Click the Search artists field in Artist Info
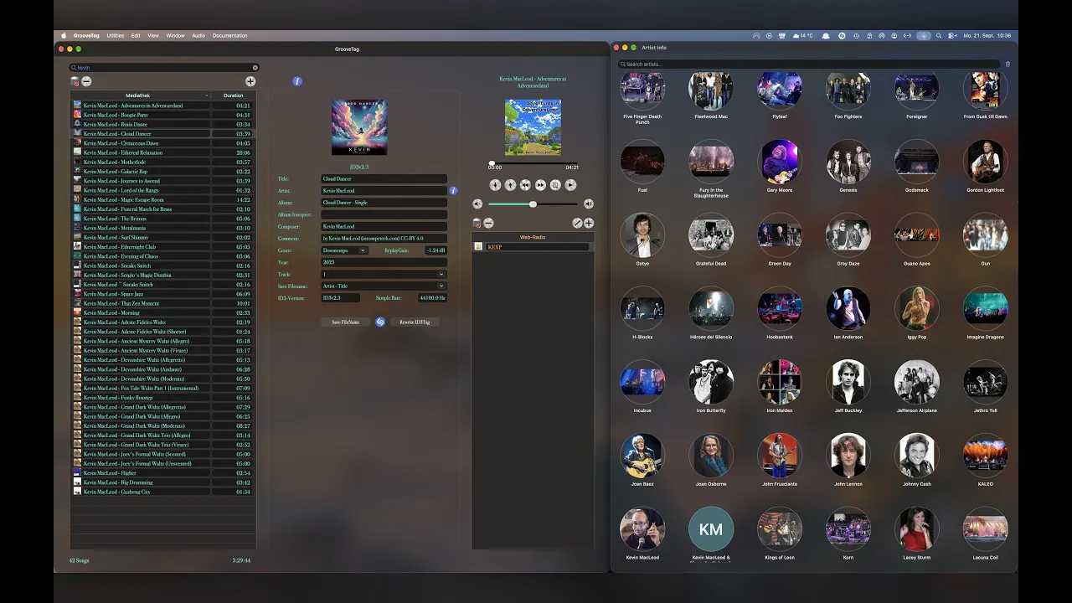The image size is (1072, 603). [x=808, y=64]
